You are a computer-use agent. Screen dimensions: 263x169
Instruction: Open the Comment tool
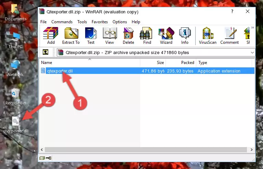(229, 36)
